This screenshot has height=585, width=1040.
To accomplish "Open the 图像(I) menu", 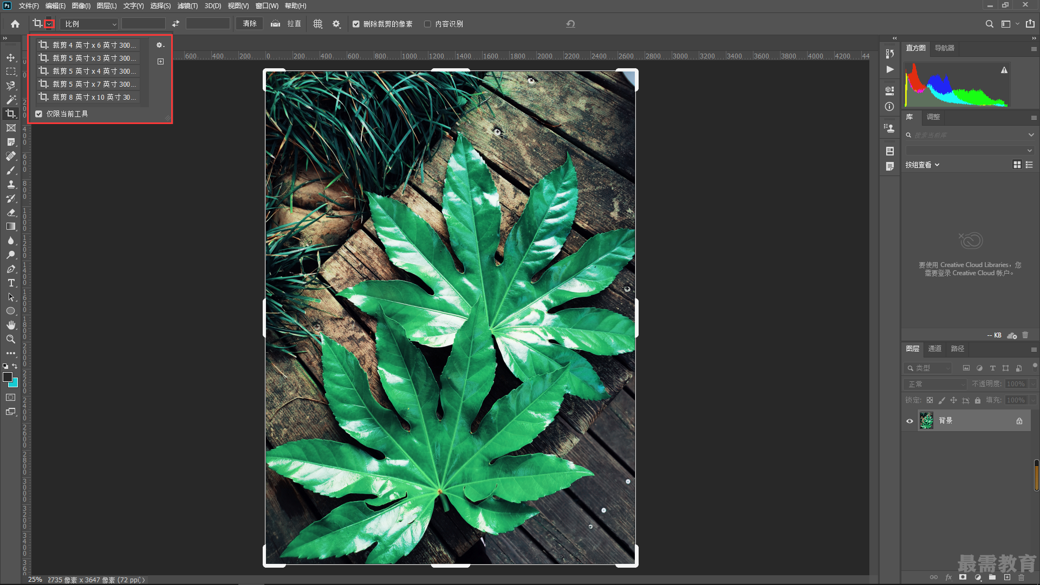I will pyautogui.click(x=81, y=6).
